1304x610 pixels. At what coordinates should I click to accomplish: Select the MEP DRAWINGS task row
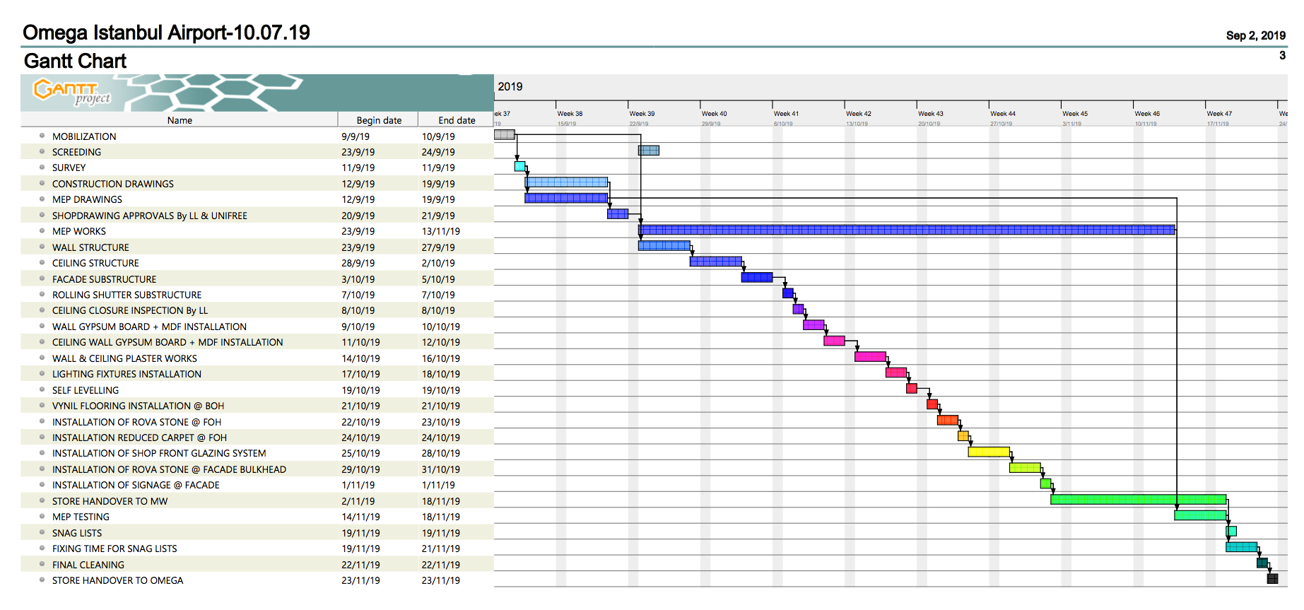point(257,199)
